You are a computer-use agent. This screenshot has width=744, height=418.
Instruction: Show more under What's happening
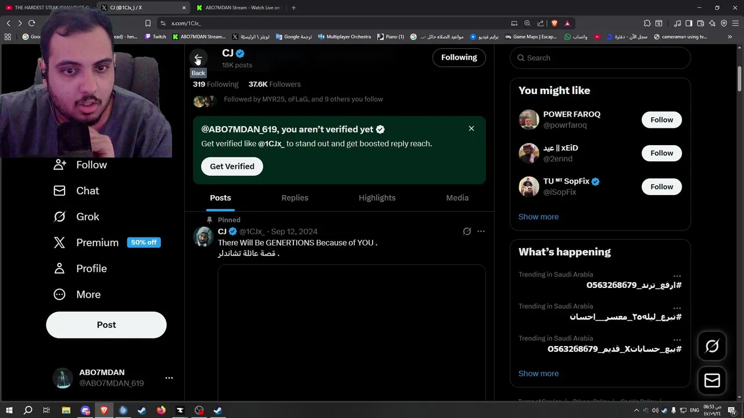coord(538,373)
